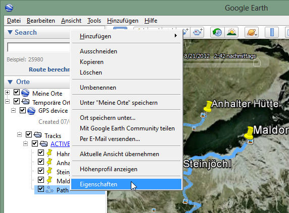Screen dimensions: 289x213
Task: Click the Google Earth logo in title bar
Action: (9, 8)
